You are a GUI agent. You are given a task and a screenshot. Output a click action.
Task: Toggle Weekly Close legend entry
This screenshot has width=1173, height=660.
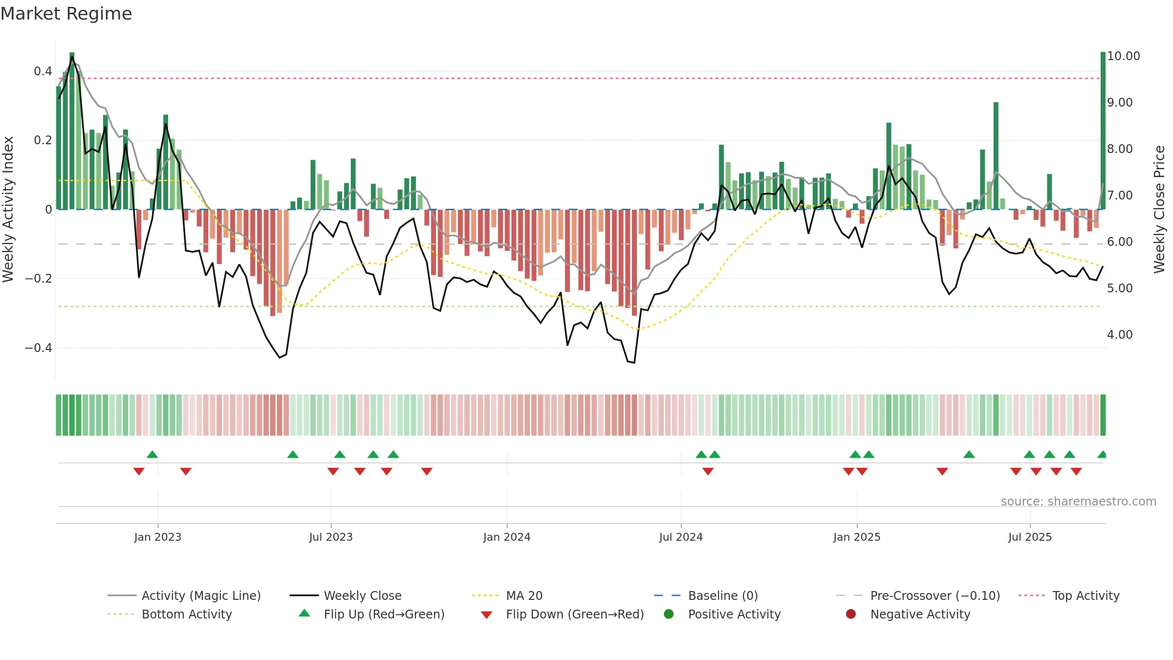tap(346, 595)
